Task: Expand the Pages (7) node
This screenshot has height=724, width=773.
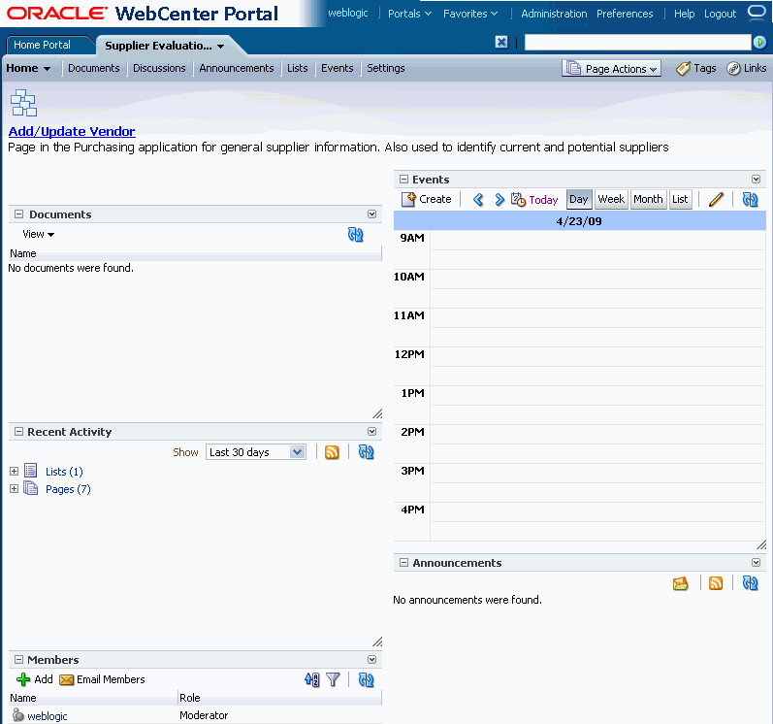Action: [14, 489]
